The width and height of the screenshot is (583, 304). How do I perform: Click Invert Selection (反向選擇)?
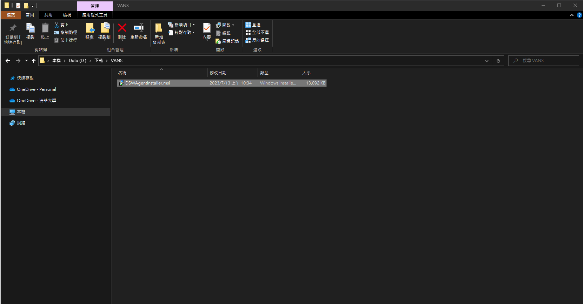(x=257, y=40)
